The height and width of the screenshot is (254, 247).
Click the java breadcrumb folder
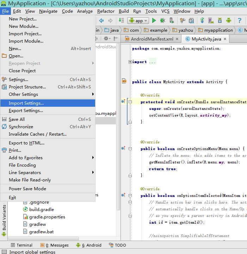tap(111, 30)
